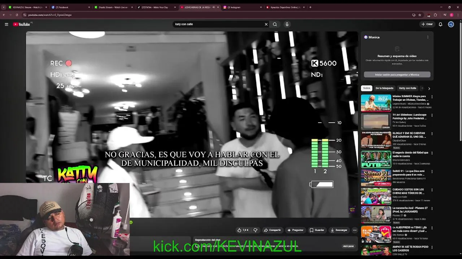Open the browser tab search dropdown arrow
Image resolution: width=462 pixels, height=259 pixels.
3,7
